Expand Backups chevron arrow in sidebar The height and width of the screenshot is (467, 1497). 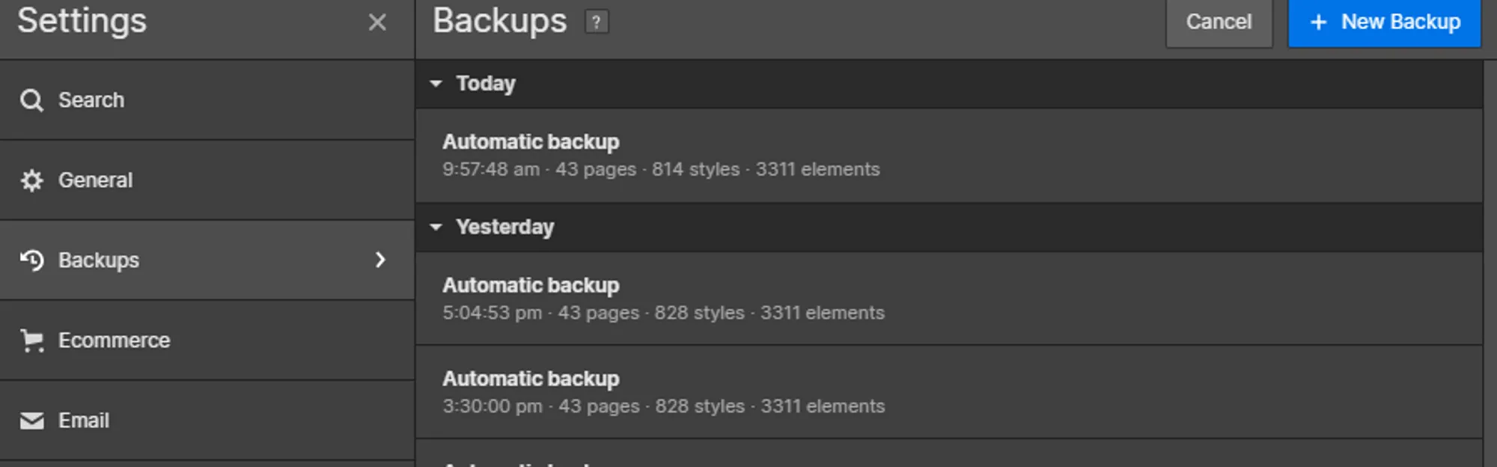pos(380,260)
